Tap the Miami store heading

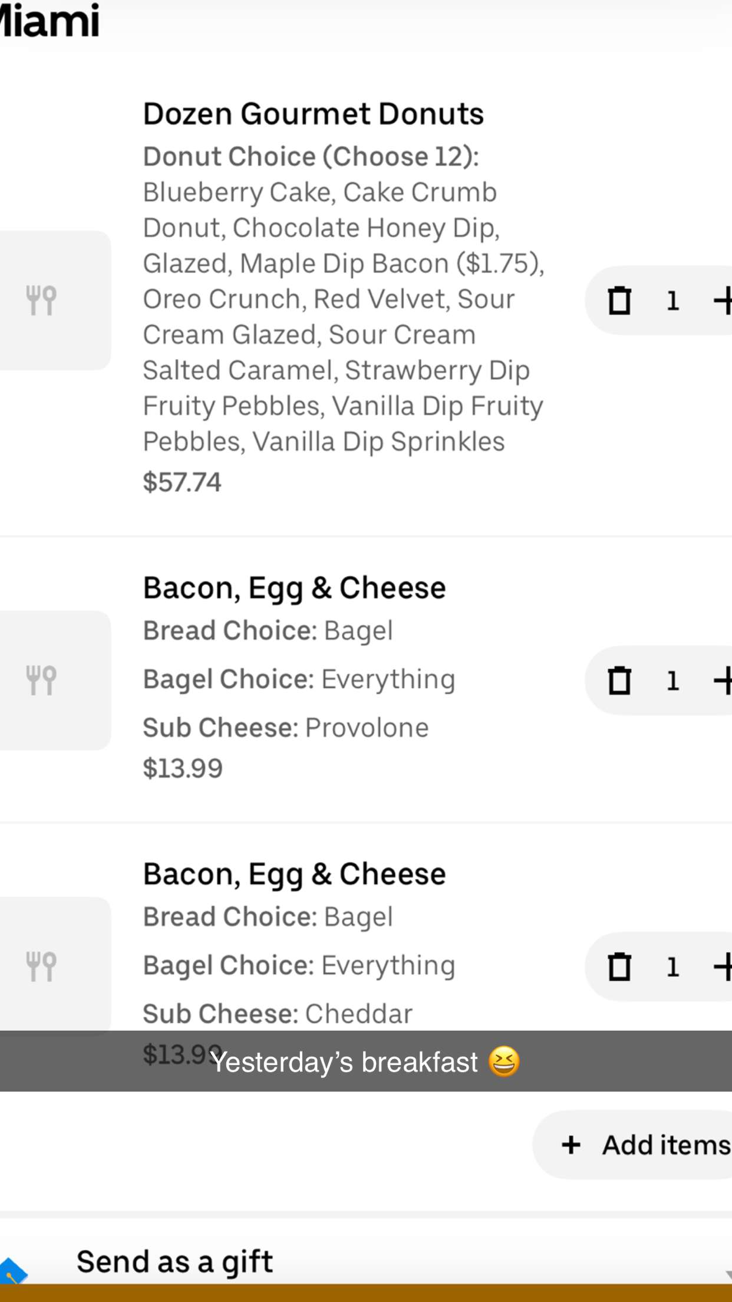[50, 21]
